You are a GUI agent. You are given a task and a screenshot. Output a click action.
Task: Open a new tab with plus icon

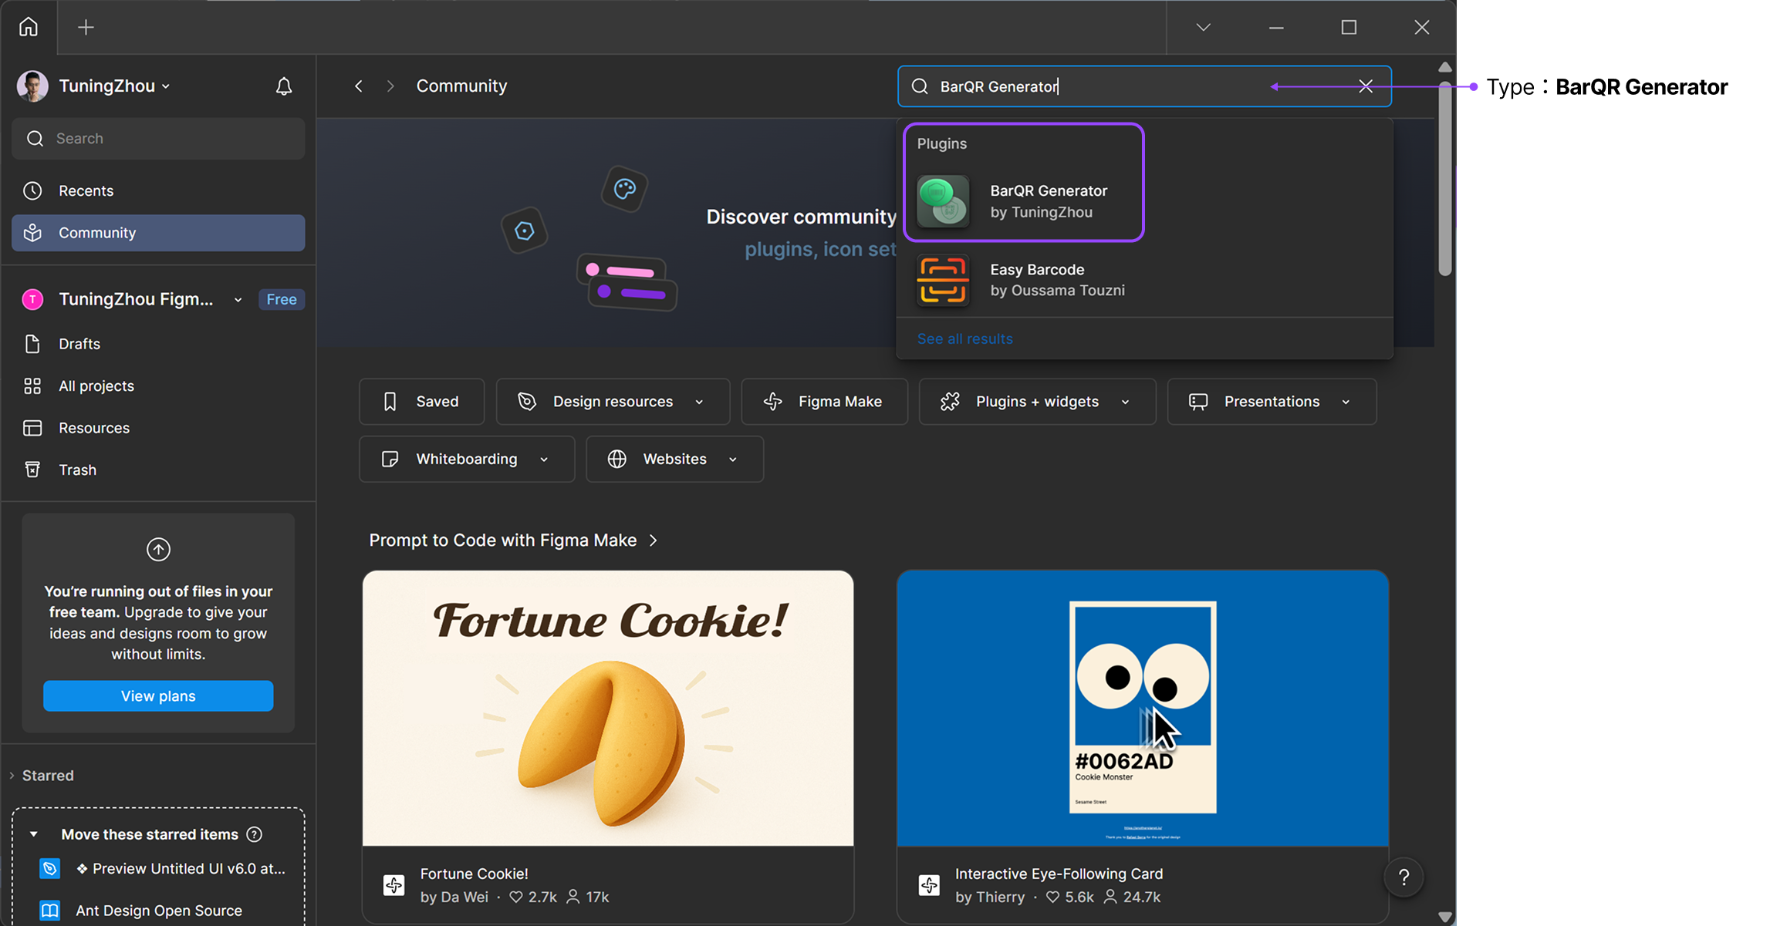86,27
